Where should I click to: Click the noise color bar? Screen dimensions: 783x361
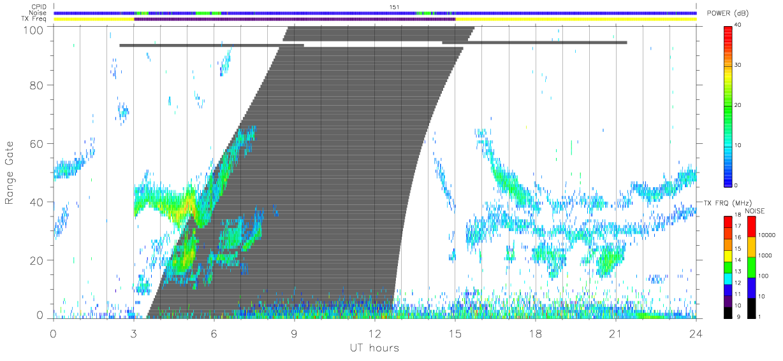751,267
